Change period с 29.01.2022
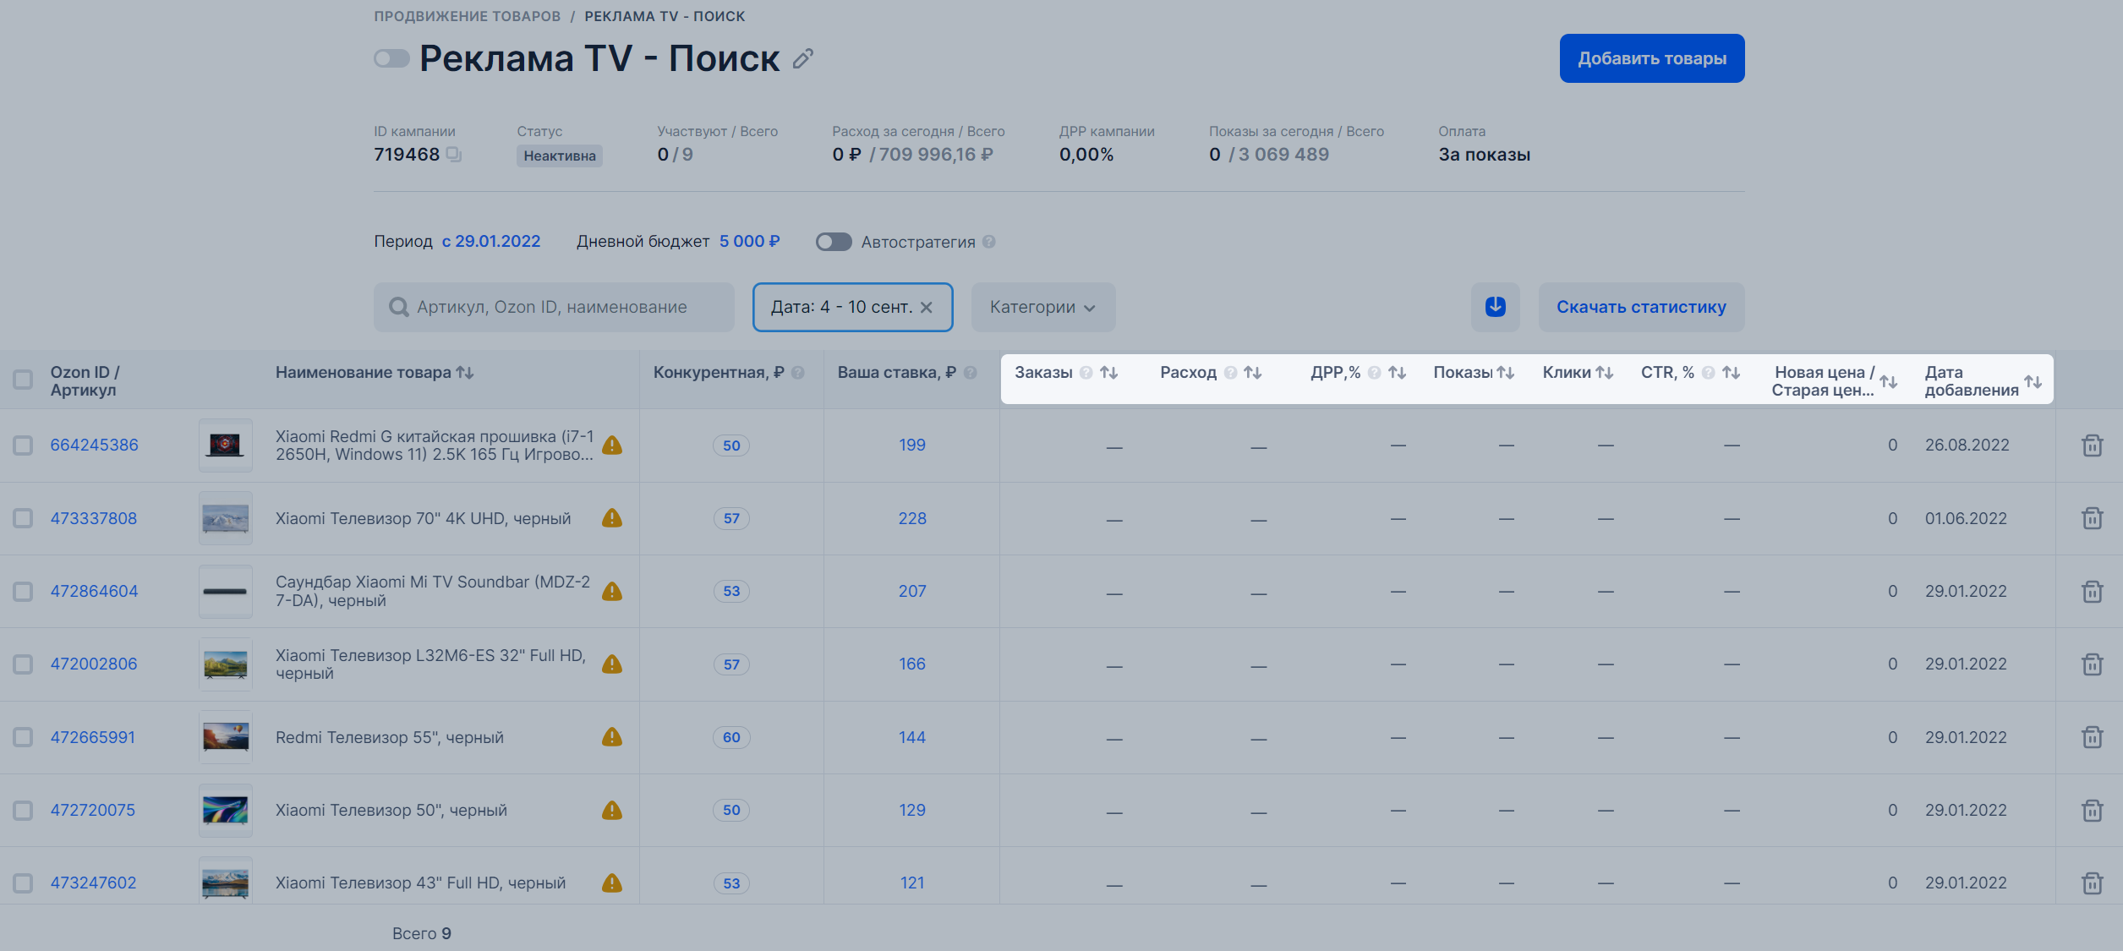2123x951 pixels. (x=491, y=242)
